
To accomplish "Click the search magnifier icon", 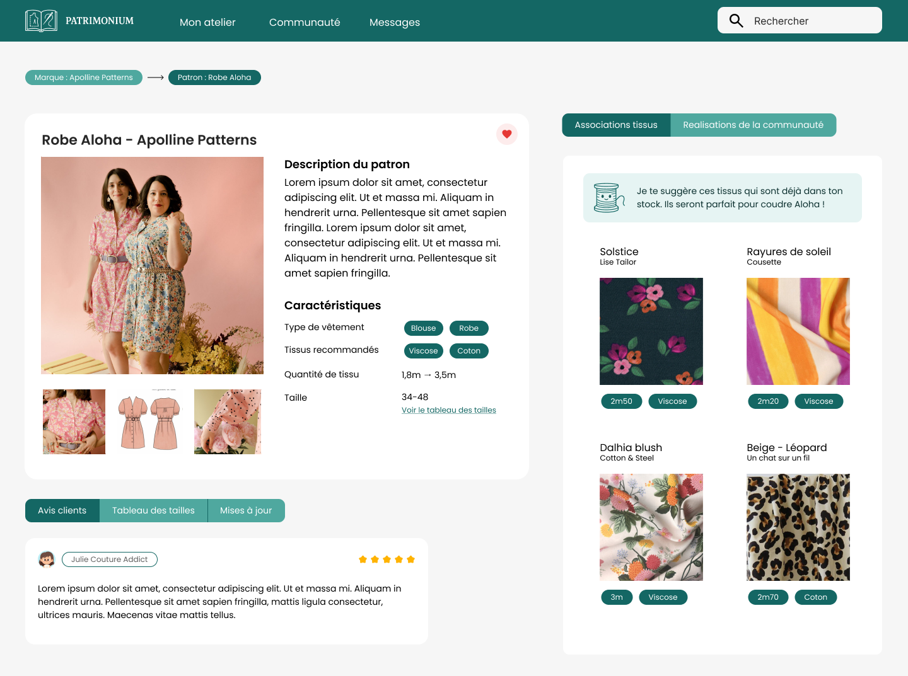I will 736,21.
